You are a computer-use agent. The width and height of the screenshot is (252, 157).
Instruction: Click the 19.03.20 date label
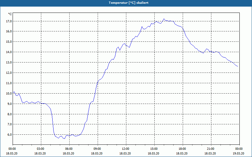pyautogui.click(x=238, y=153)
